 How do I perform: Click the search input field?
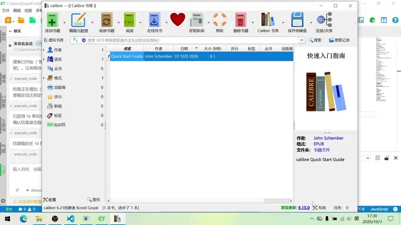click(192, 40)
